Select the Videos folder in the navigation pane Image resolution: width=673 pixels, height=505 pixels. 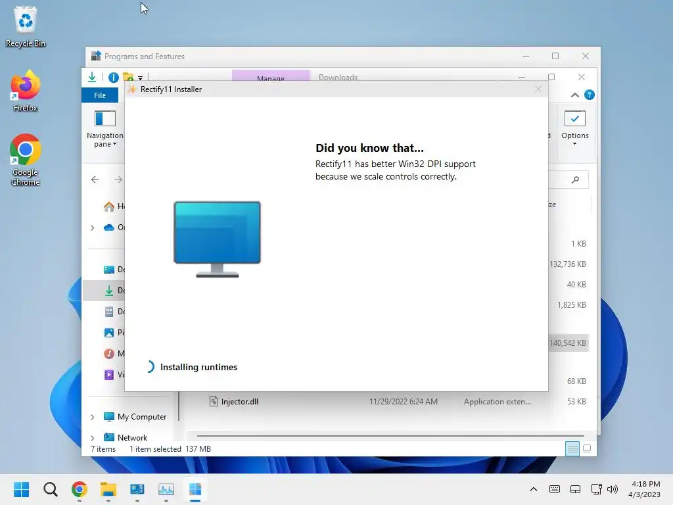114,374
